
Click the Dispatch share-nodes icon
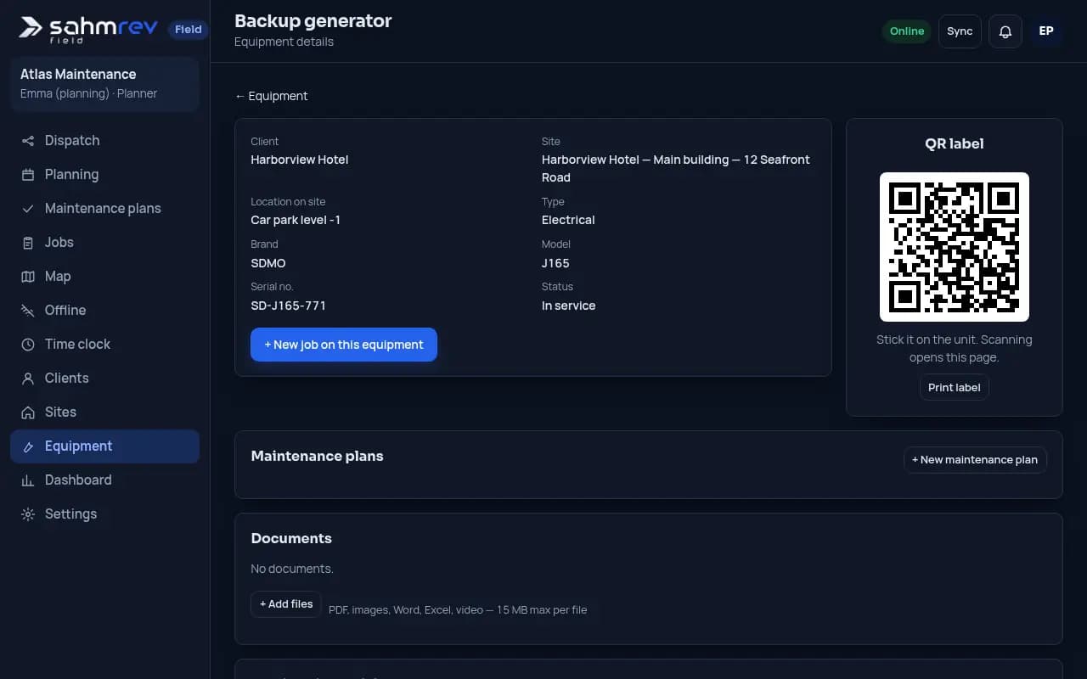pyautogui.click(x=28, y=141)
